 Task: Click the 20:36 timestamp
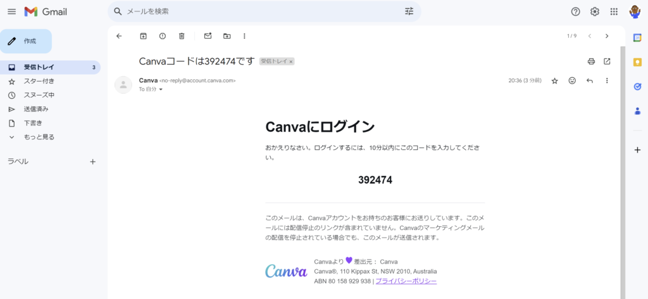(525, 80)
